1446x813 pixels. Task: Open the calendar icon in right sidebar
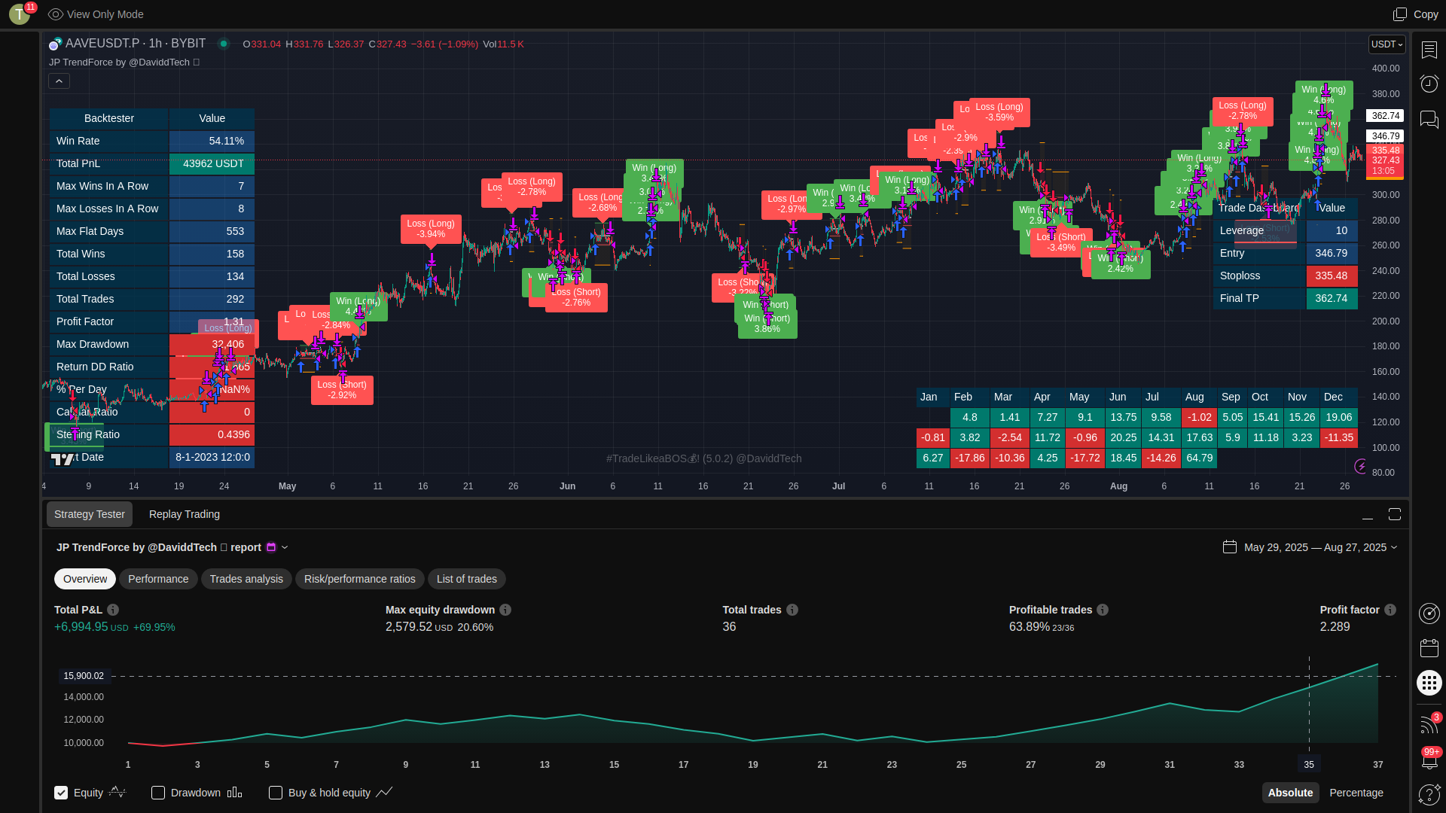click(x=1429, y=648)
